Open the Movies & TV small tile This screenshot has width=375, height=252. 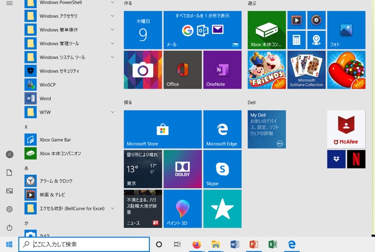[x=297, y=20]
